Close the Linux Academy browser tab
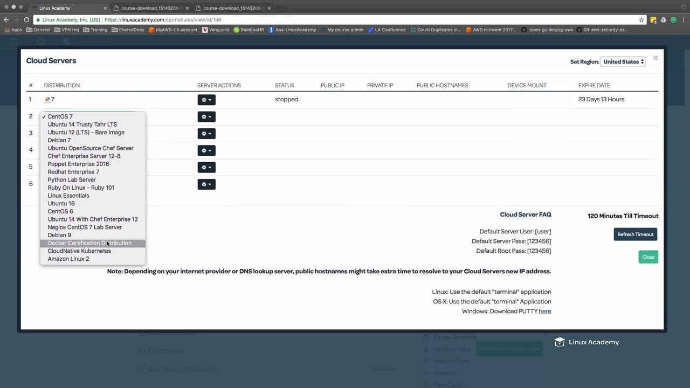The height and width of the screenshot is (388, 690). click(x=105, y=8)
